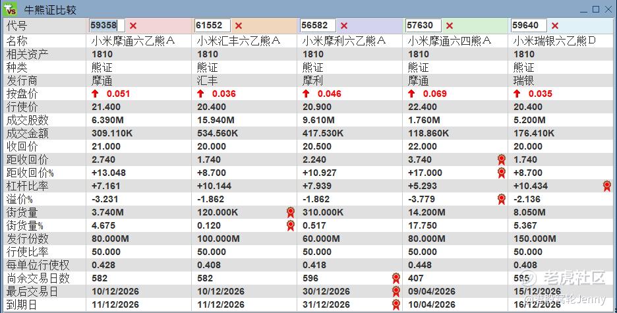Click the issuer 汇丰 cell
This screenshot has width=617, height=313.
coord(208,80)
